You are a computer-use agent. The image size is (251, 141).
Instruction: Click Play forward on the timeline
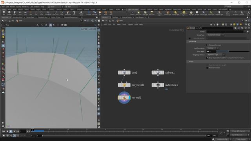click(x=14, y=131)
